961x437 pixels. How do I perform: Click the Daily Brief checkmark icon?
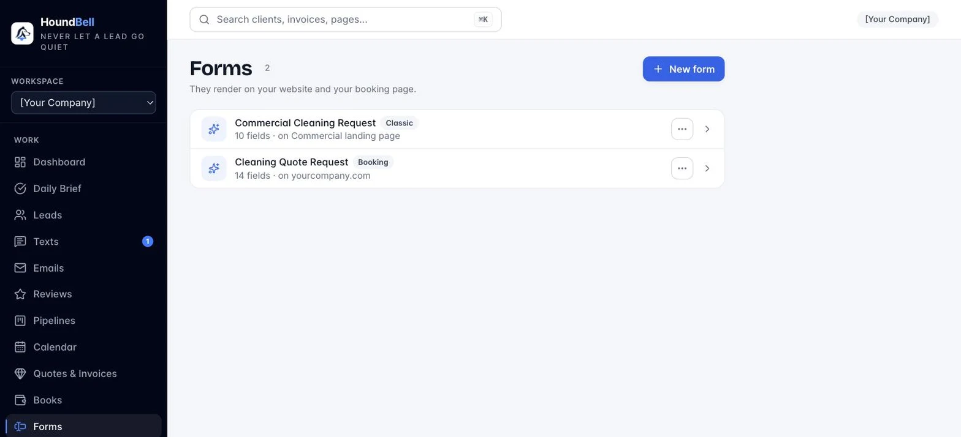point(20,189)
